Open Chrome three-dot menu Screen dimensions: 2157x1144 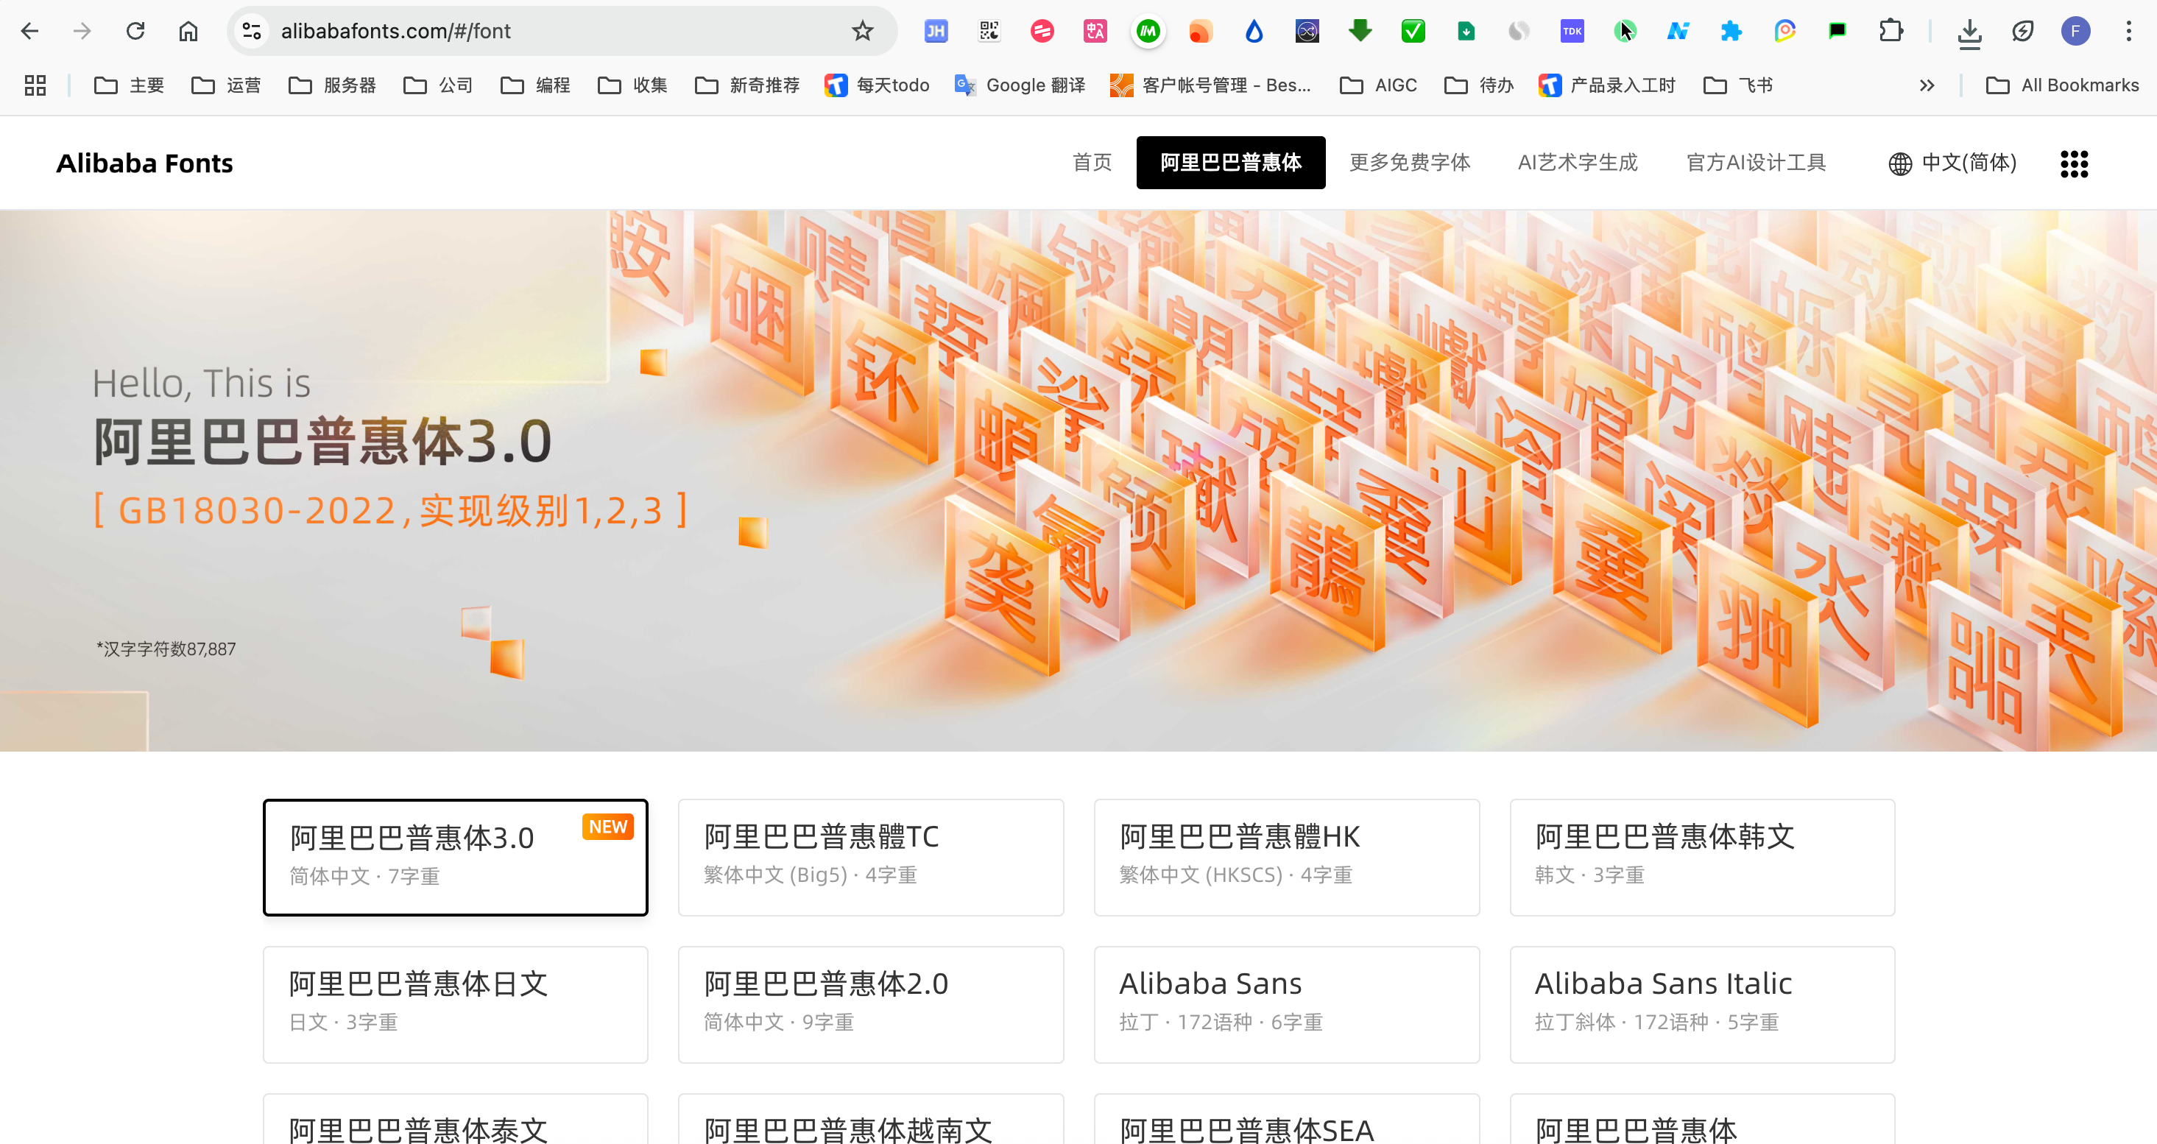point(2128,31)
